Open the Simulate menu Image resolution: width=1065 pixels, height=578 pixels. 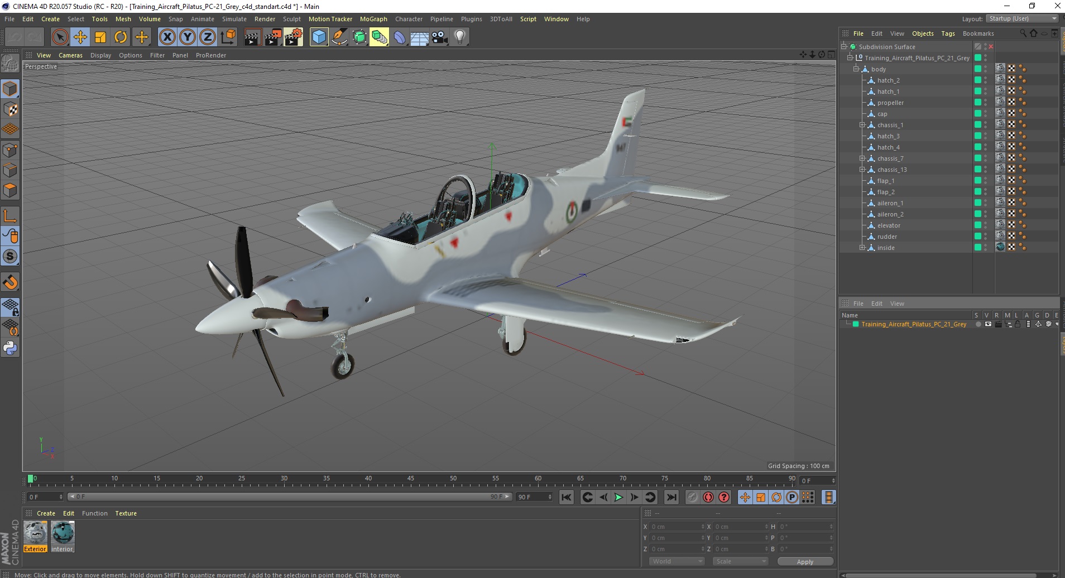click(234, 19)
